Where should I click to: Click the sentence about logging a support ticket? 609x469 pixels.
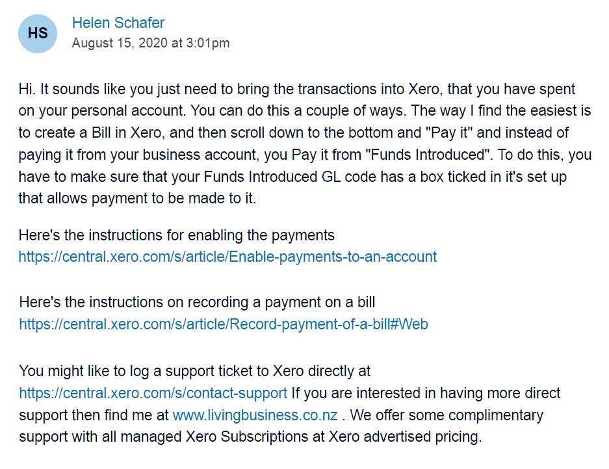(194, 371)
